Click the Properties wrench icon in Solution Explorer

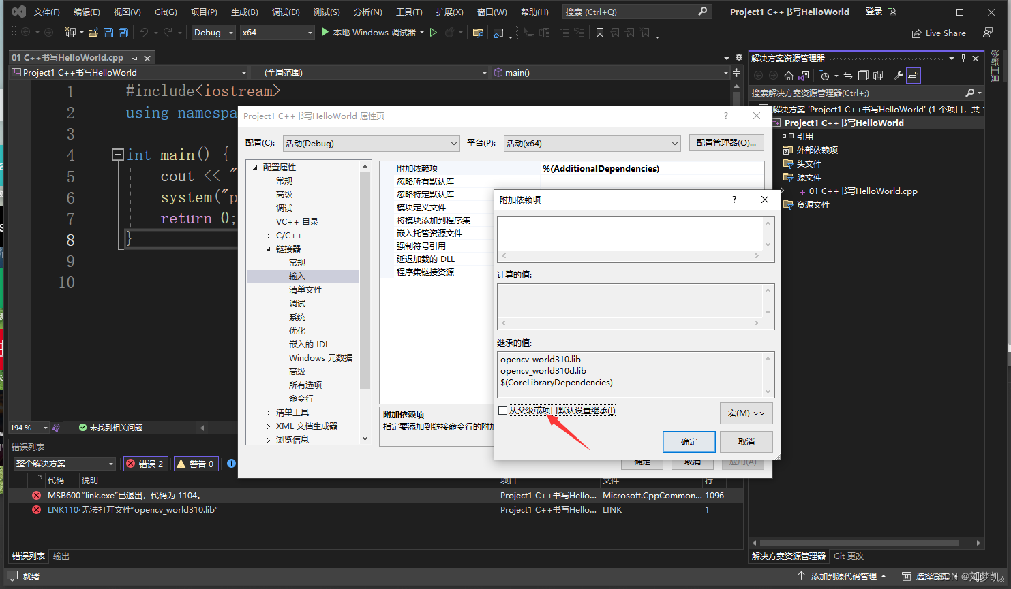(899, 76)
